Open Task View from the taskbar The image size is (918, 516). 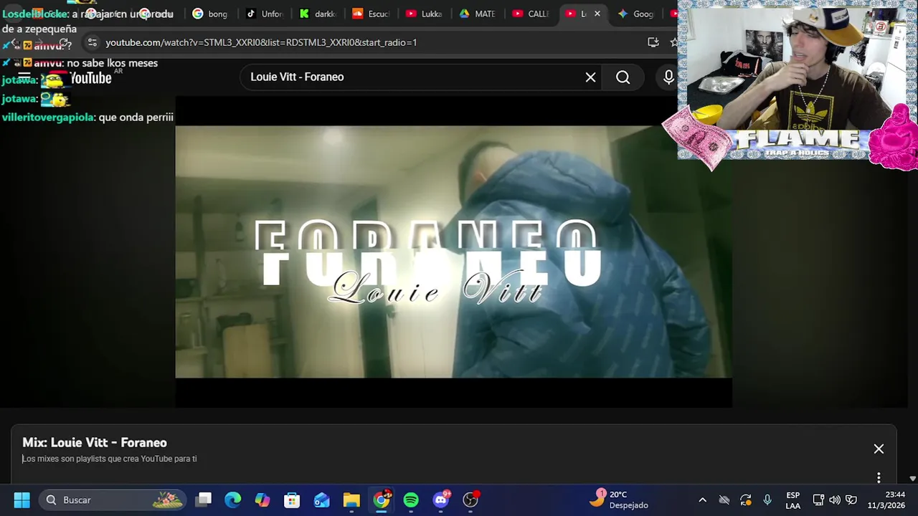[x=204, y=500]
